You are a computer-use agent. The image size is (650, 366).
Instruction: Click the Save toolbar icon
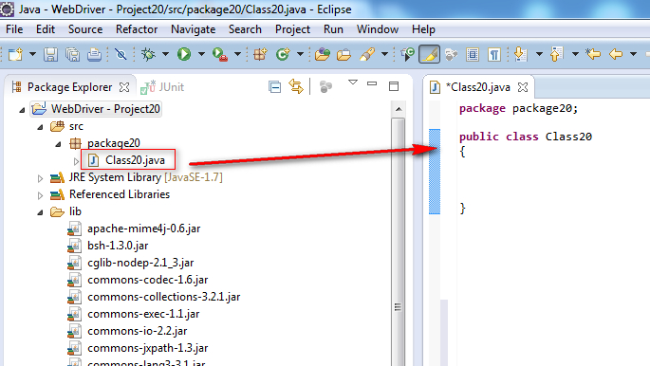pyautogui.click(x=50, y=54)
